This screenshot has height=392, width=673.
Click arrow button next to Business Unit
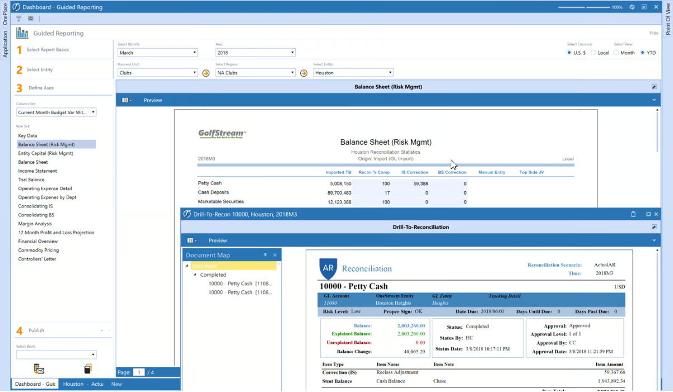pos(205,73)
